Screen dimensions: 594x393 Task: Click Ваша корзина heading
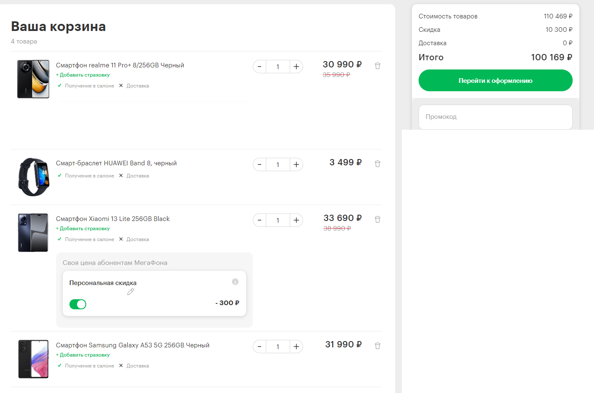pos(58,26)
